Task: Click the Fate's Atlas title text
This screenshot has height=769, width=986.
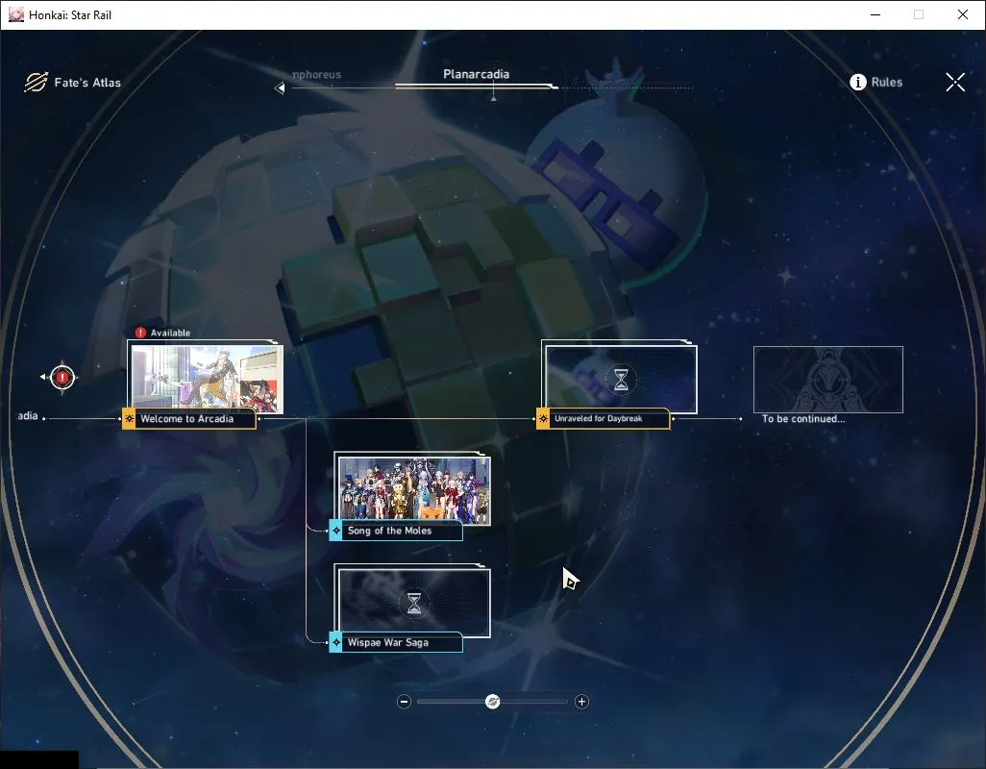Action: click(87, 83)
